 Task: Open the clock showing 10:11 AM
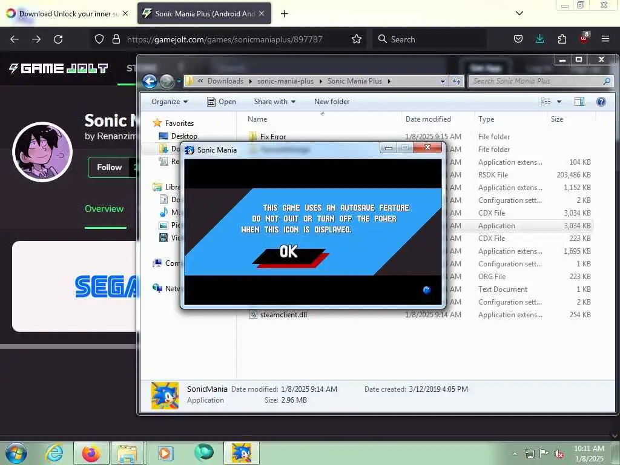click(x=589, y=453)
